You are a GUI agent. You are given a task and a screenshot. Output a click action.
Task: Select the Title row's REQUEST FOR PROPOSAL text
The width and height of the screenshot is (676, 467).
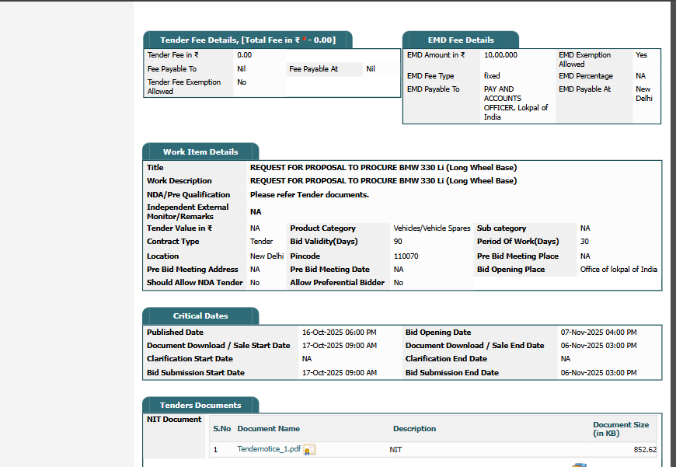[x=383, y=167]
